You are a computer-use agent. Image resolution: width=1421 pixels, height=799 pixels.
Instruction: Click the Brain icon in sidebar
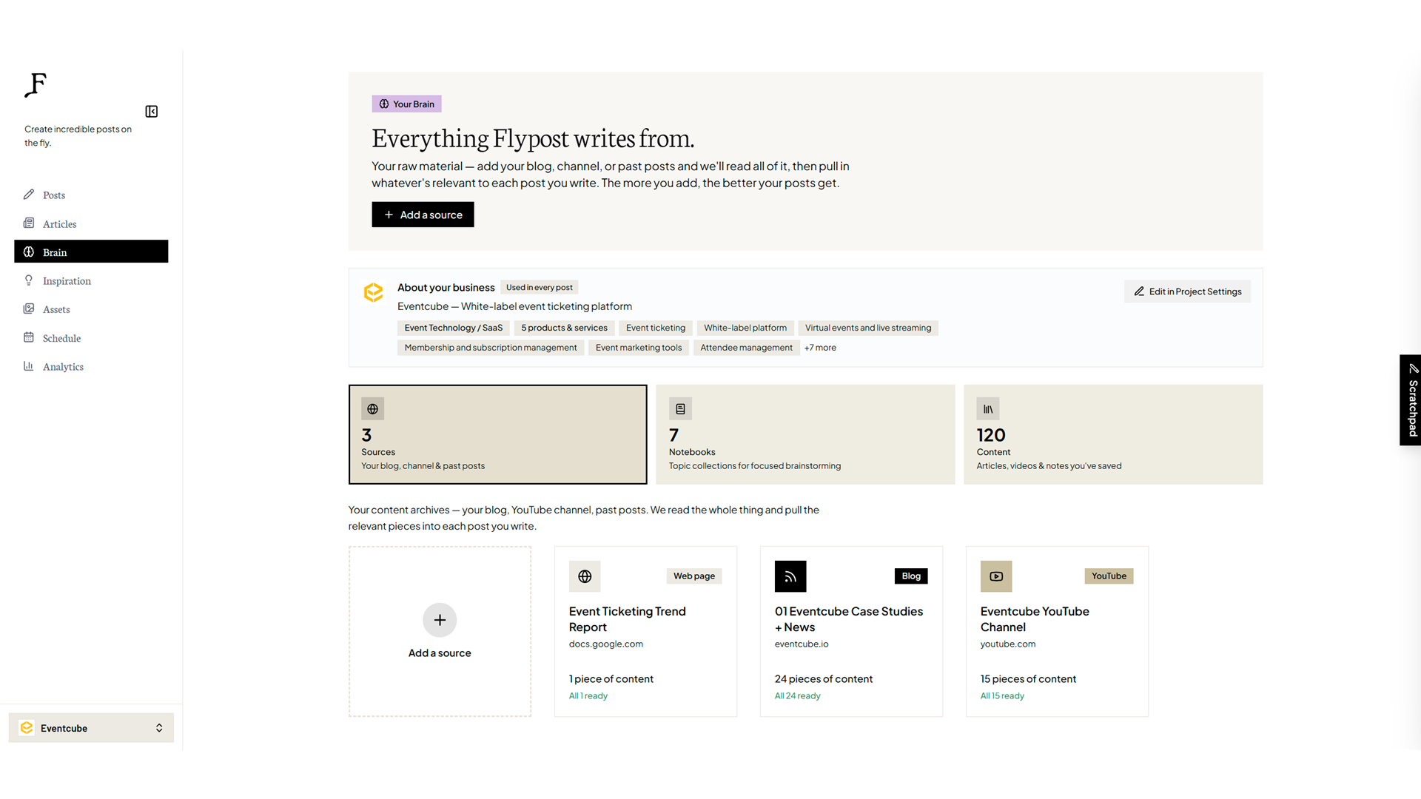tap(29, 252)
